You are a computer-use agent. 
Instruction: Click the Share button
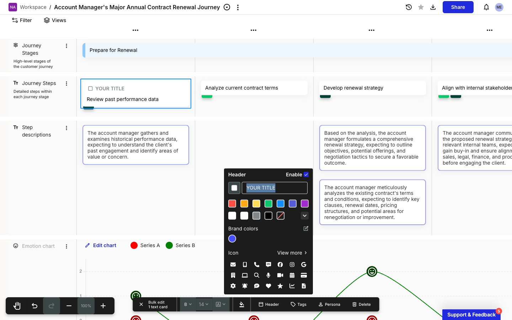tap(458, 7)
